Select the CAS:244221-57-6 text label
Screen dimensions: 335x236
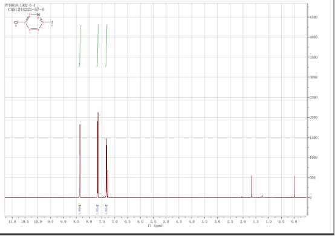tap(26, 10)
